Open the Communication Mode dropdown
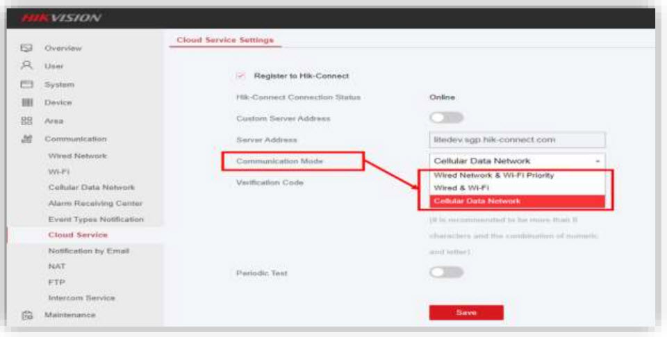This screenshot has height=337, width=667. tap(517, 161)
